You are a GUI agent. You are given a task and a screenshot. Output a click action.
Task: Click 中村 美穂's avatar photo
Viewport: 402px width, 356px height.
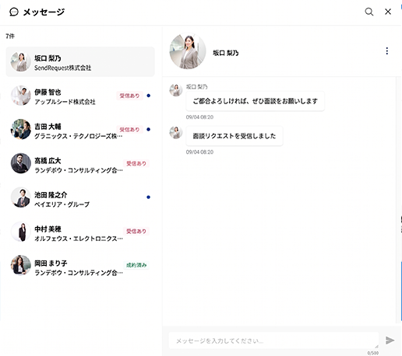click(21, 232)
